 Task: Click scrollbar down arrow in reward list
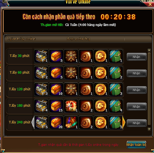149,129
